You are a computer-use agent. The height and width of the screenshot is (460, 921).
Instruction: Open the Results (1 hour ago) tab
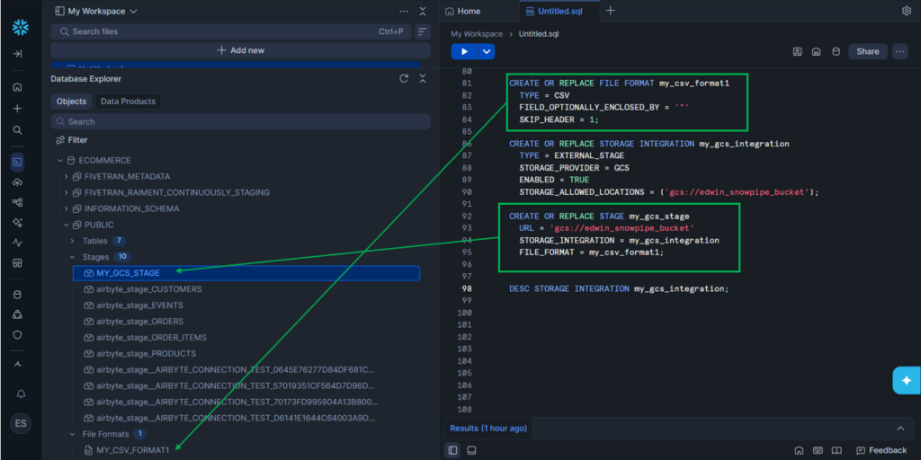point(488,429)
